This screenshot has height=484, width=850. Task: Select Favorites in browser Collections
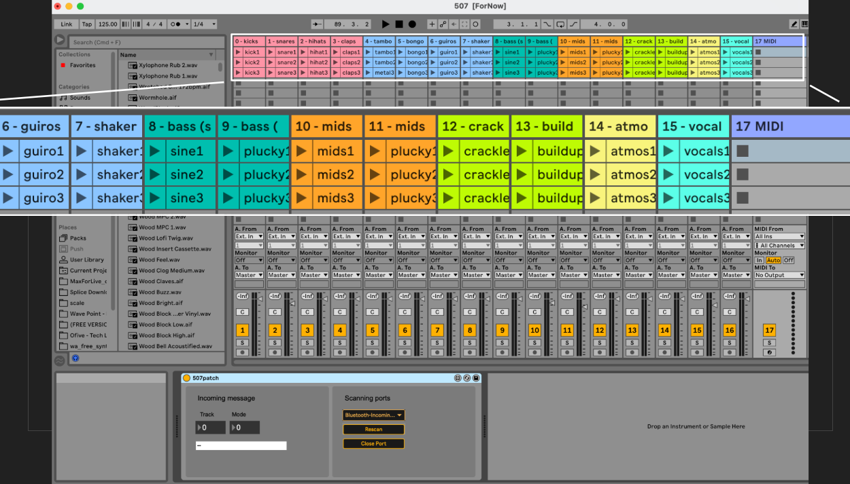click(x=82, y=65)
